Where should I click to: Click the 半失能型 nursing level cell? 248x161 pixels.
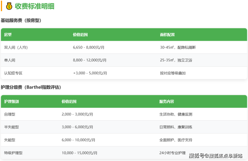(11, 127)
